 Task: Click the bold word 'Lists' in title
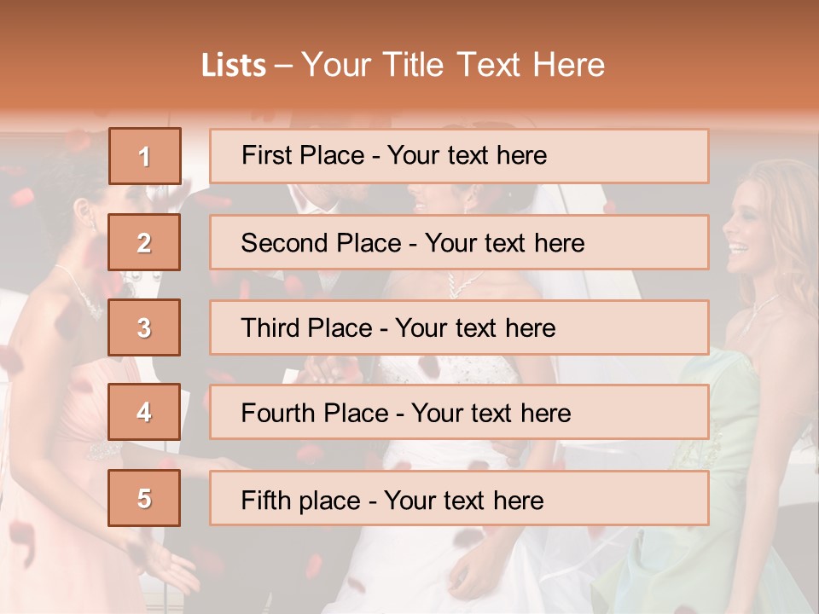(x=234, y=66)
